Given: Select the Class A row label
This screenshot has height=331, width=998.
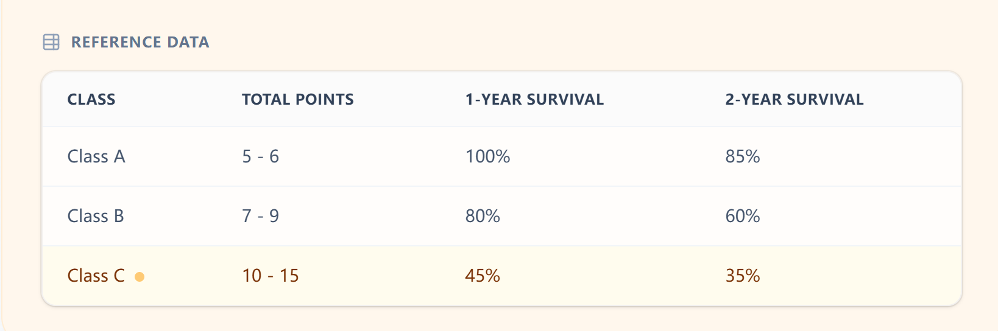Looking at the screenshot, I should [96, 156].
